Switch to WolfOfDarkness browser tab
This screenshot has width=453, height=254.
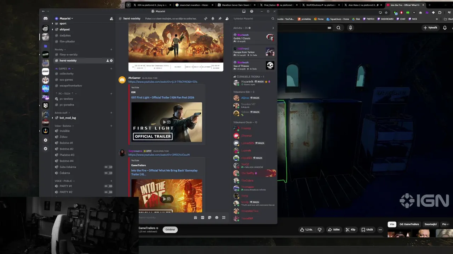click(321, 5)
